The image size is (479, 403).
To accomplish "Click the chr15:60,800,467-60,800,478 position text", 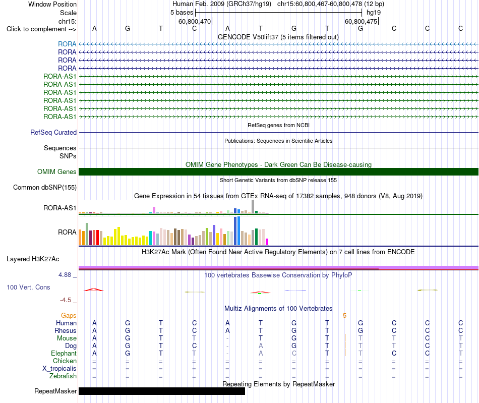I will point(320,4).
